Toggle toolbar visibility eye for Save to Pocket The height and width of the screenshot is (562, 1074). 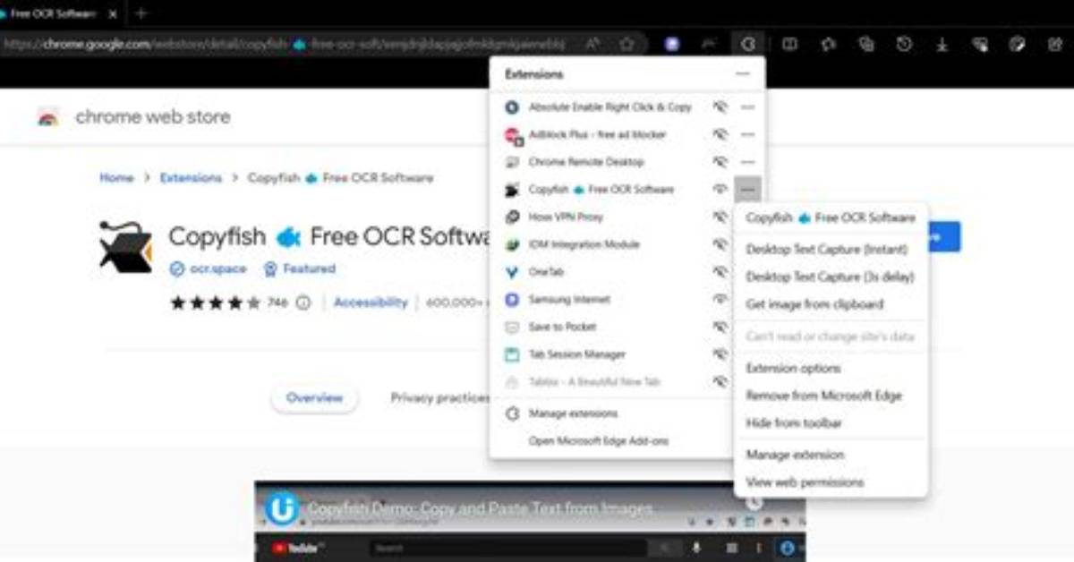click(720, 328)
